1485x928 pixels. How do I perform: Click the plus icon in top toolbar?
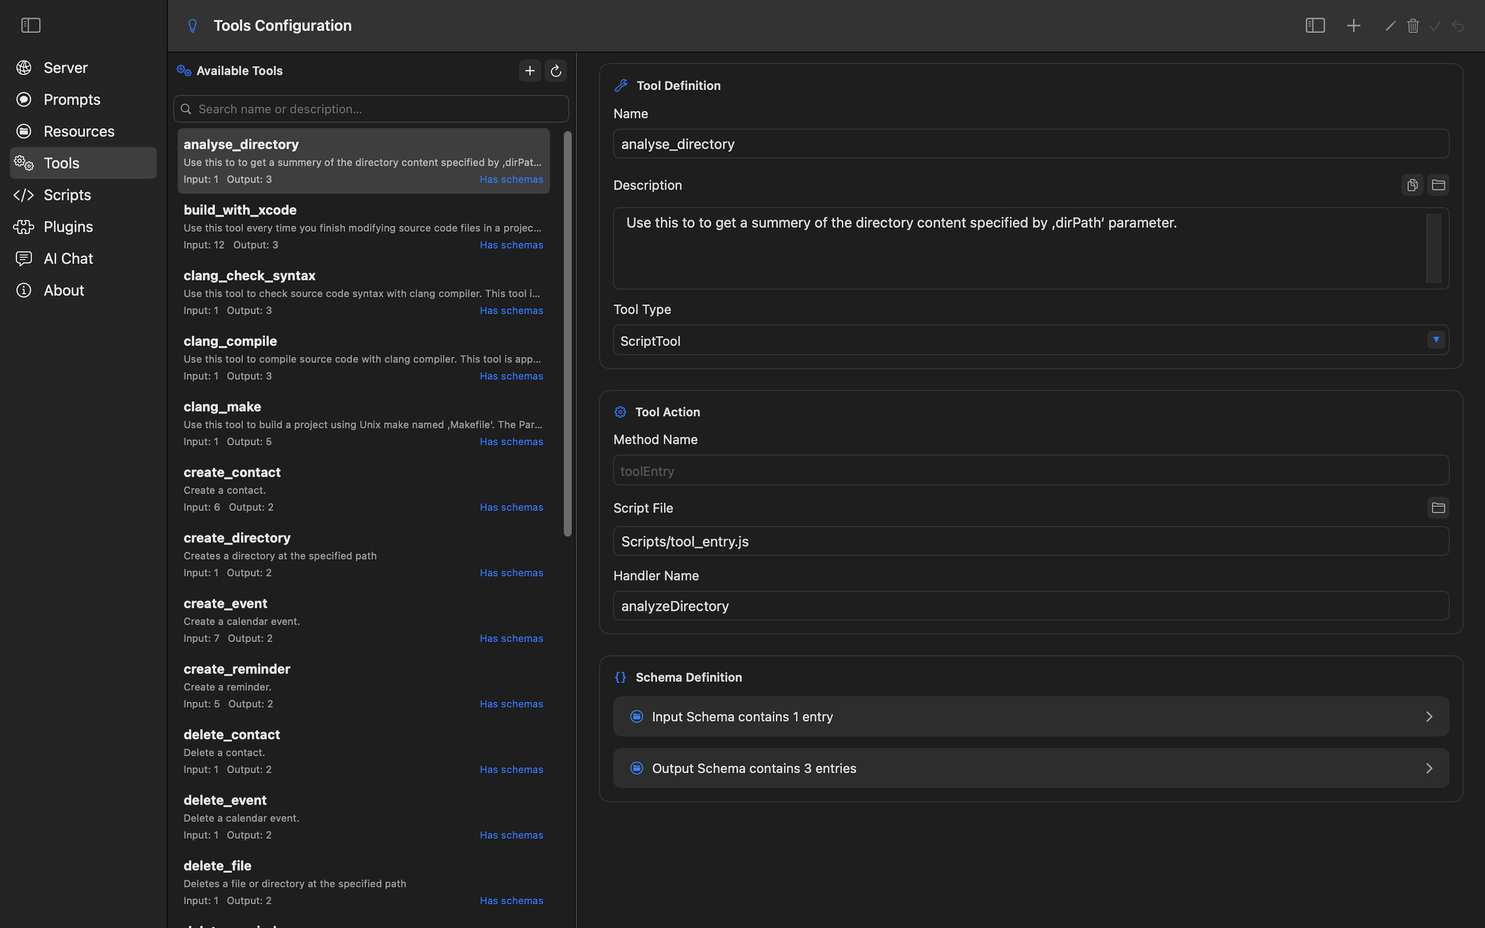pos(1354,25)
